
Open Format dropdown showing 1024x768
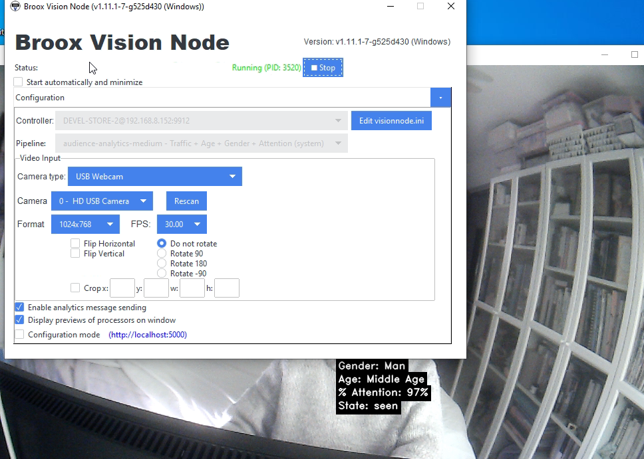[x=85, y=225]
